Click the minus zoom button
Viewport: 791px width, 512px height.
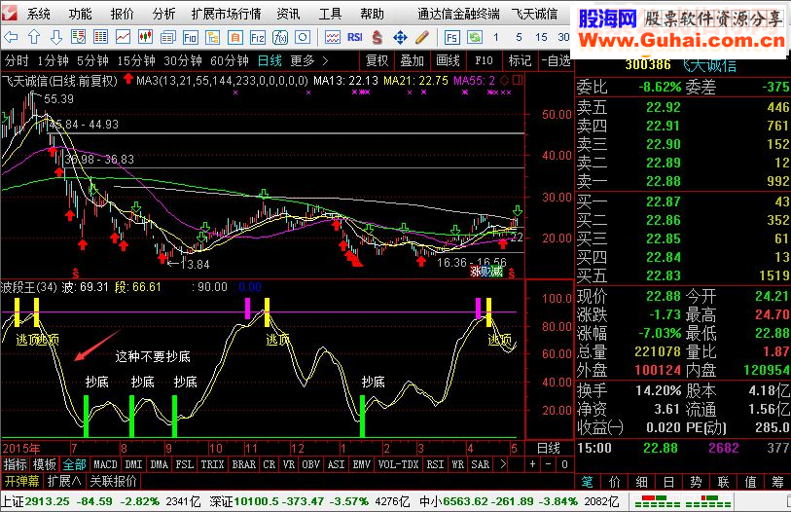(x=549, y=464)
